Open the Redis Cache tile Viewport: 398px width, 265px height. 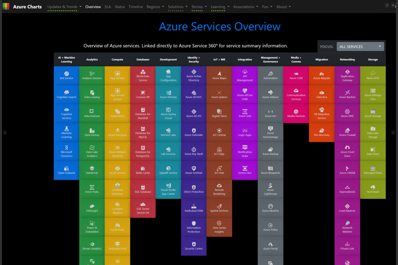click(143, 170)
